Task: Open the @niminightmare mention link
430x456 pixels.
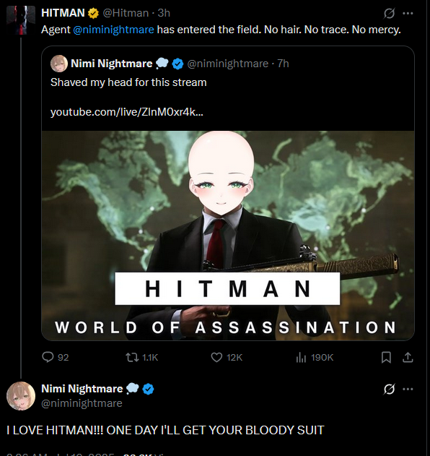Action: click(x=113, y=30)
